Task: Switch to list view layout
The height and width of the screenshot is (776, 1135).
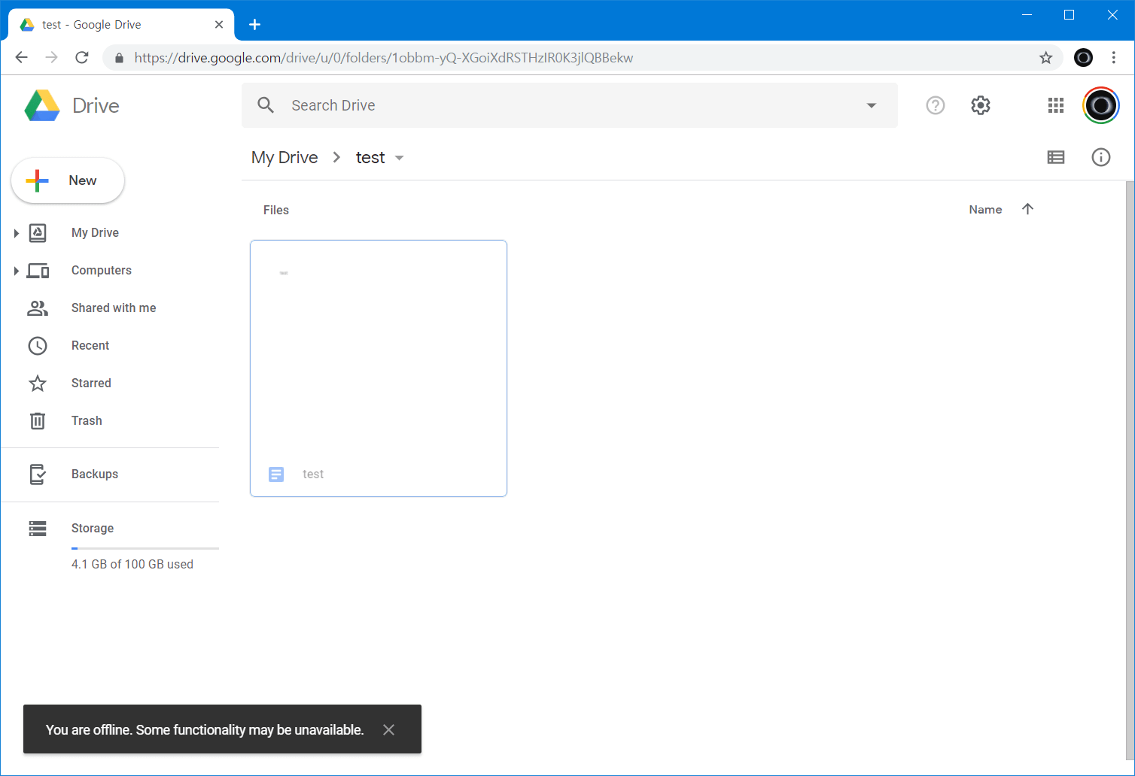Action: pos(1055,157)
